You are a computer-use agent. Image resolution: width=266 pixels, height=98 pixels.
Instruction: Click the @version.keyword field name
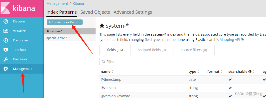(116, 96)
